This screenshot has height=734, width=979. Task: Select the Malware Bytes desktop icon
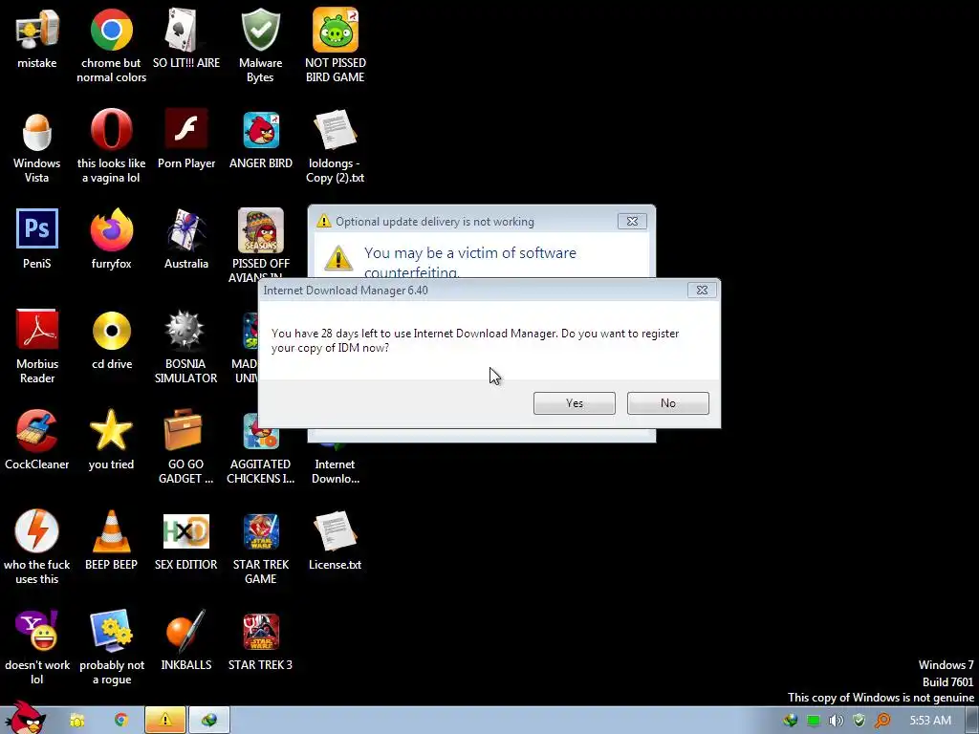(x=260, y=46)
